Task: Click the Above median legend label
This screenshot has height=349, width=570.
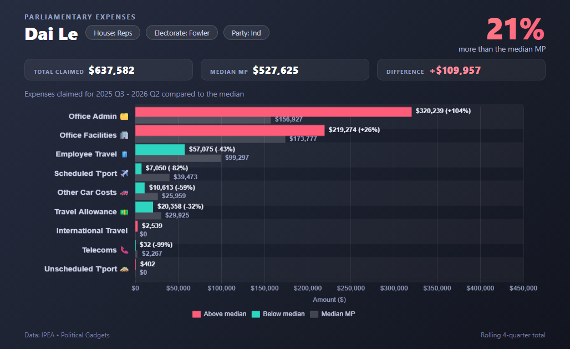Action: (x=225, y=314)
